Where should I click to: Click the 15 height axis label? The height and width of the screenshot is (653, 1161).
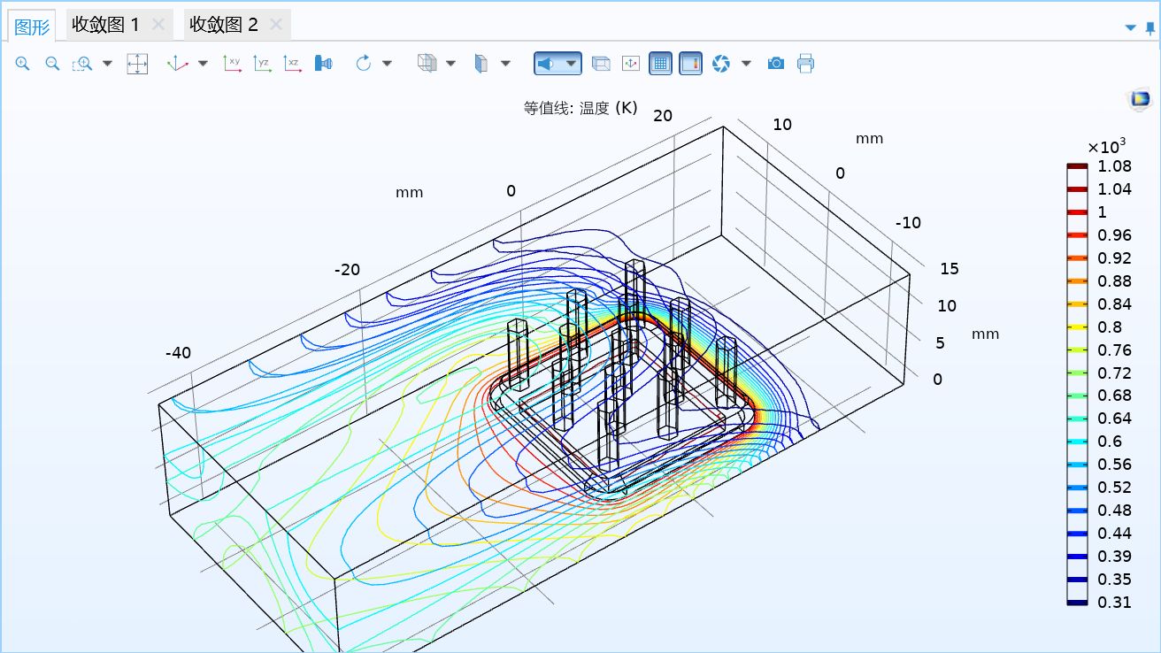point(949,269)
